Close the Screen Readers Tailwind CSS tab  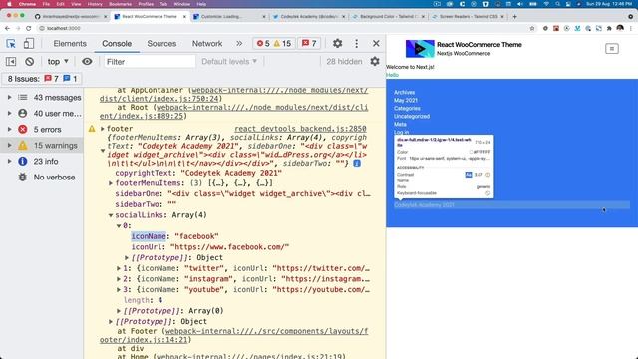[502, 17]
